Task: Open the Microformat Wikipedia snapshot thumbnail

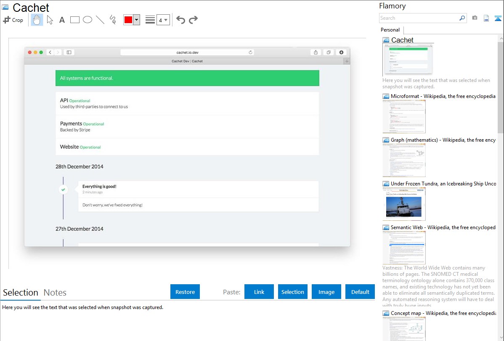Action: tap(404, 116)
